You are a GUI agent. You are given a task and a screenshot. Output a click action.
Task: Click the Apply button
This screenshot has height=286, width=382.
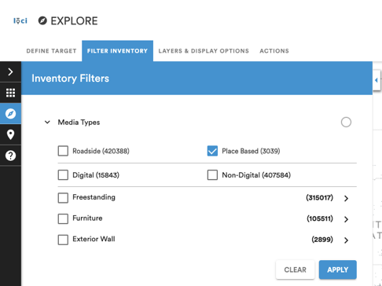pos(338,269)
